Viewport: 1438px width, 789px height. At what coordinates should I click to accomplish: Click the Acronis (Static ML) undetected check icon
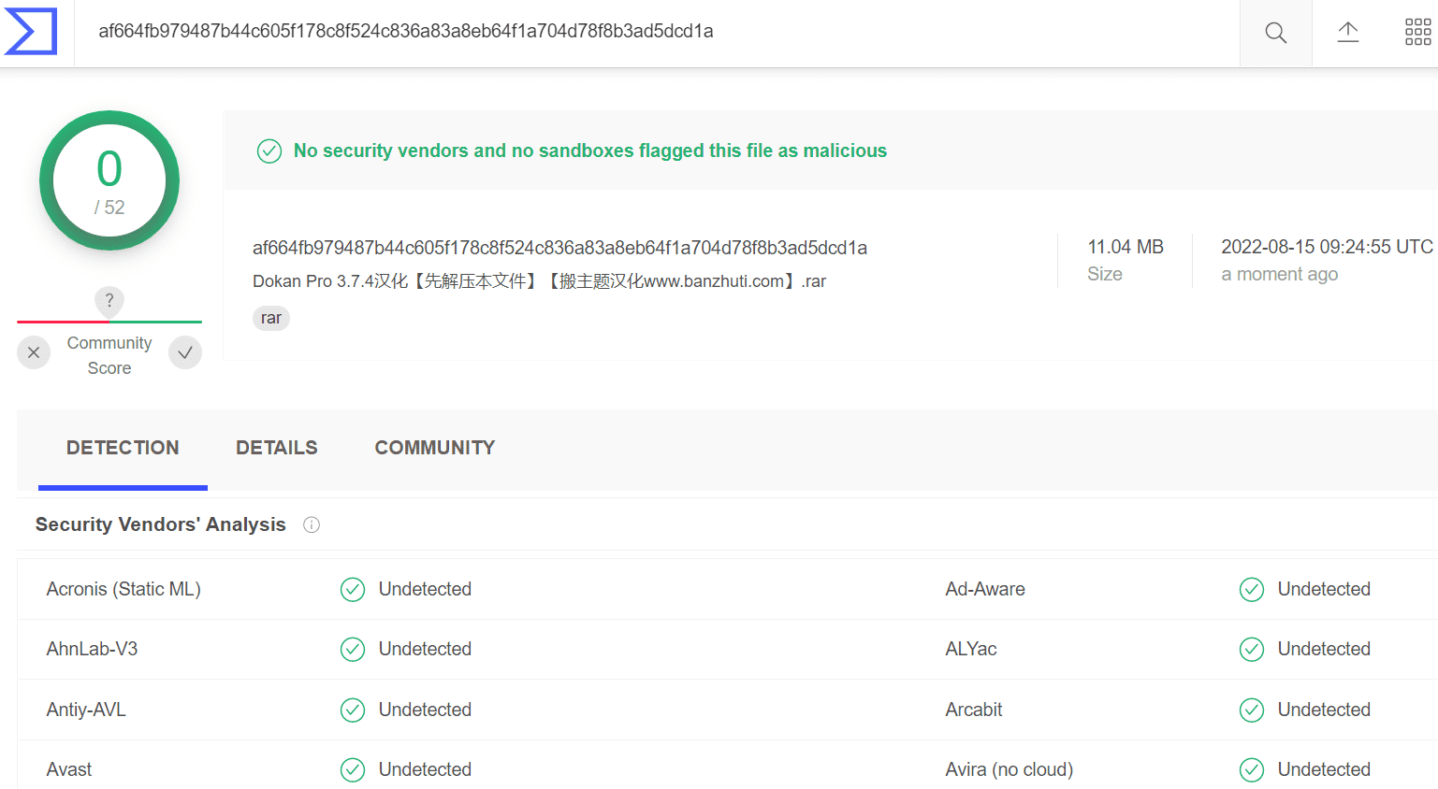(x=353, y=590)
